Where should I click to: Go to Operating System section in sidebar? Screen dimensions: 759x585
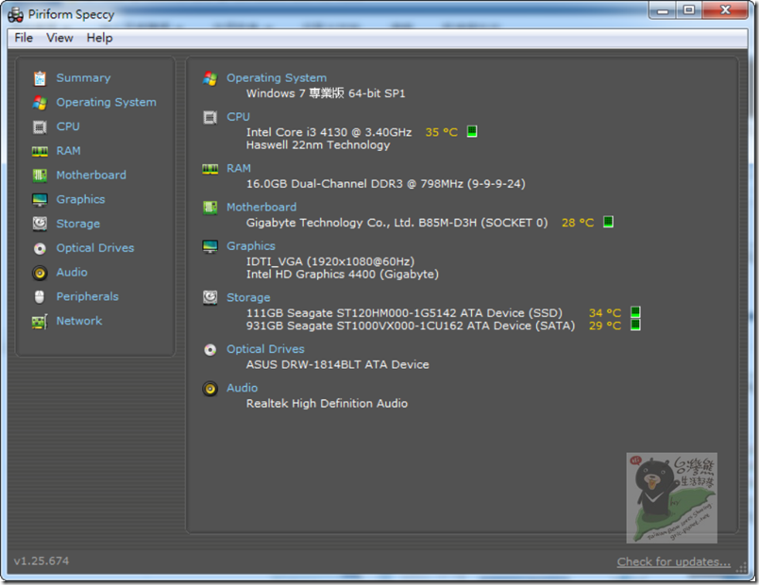tap(106, 102)
